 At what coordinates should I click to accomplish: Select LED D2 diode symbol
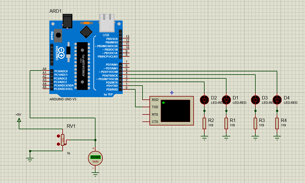[204, 100]
